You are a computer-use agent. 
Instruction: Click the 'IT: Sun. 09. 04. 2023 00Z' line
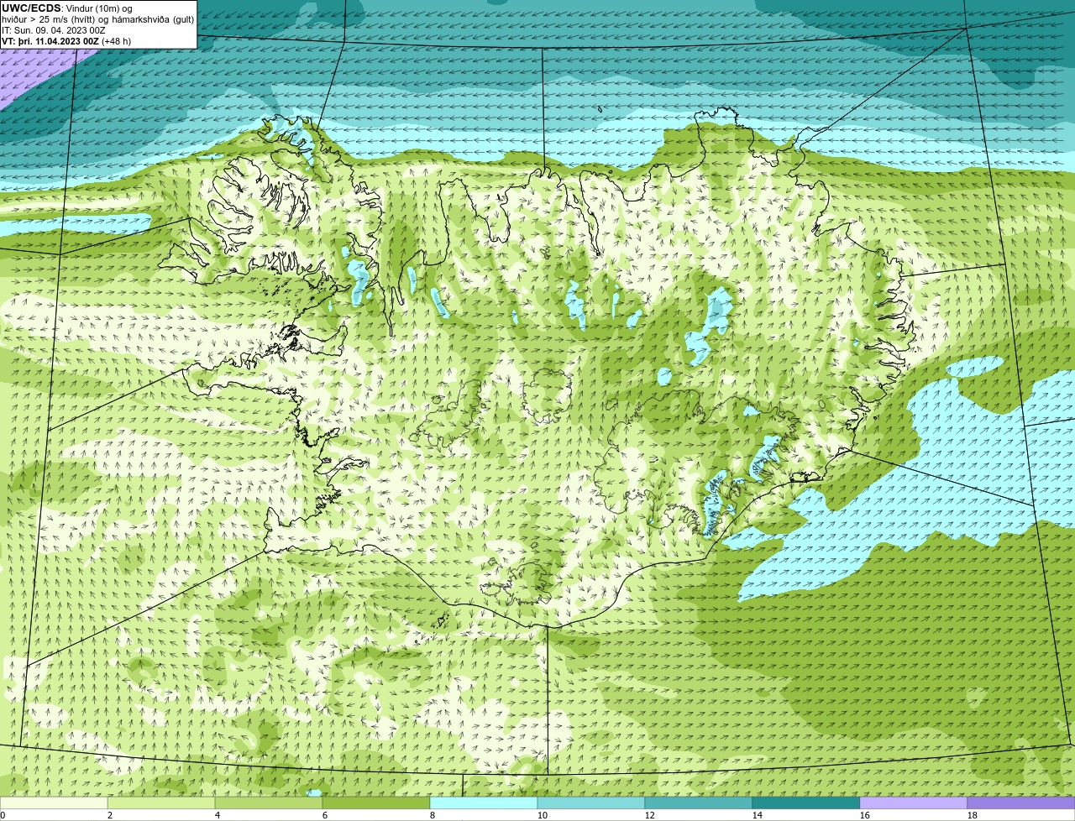point(54,30)
